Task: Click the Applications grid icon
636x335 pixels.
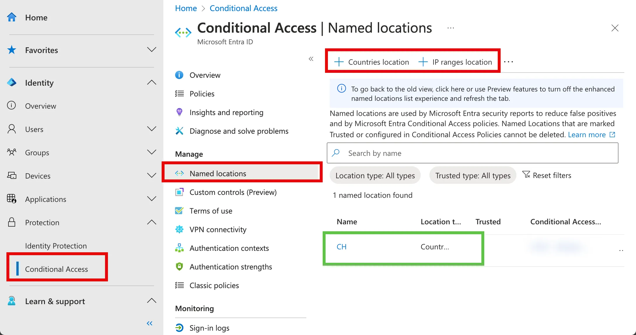Action: 12,199
